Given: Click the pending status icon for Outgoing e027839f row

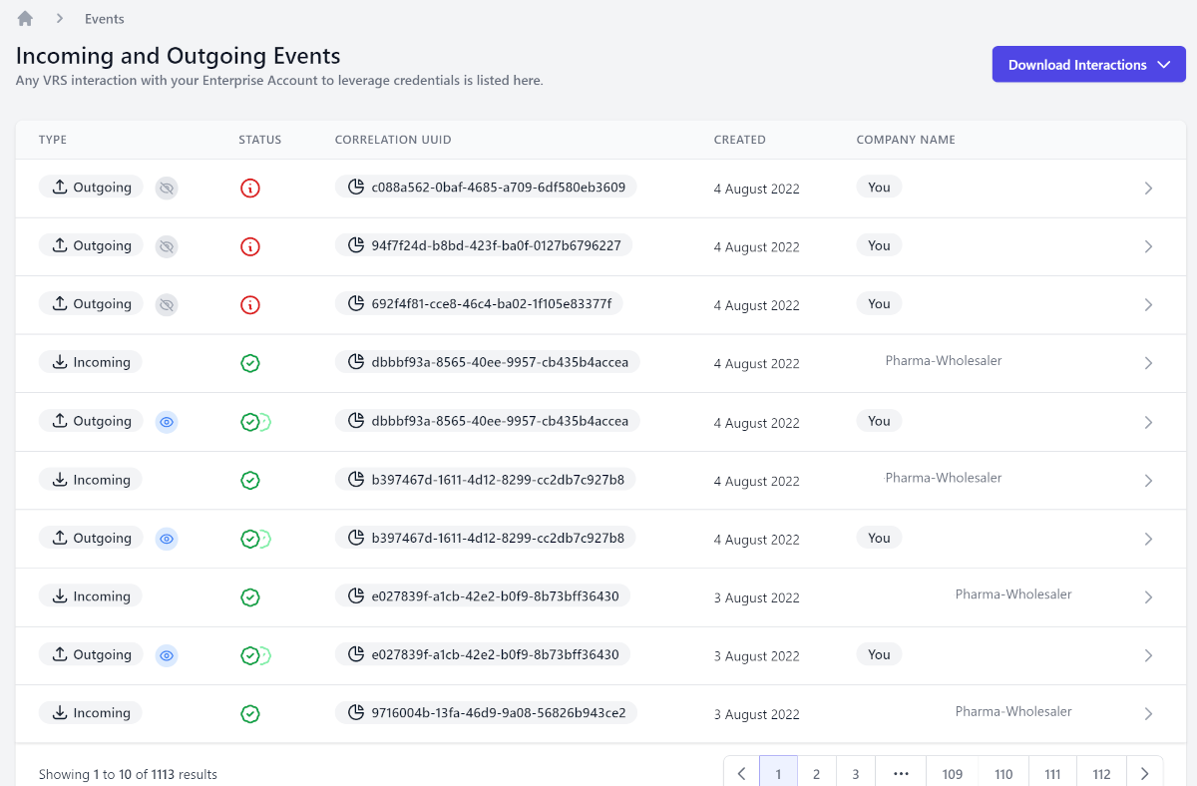Looking at the screenshot, I should coord(255,655).
